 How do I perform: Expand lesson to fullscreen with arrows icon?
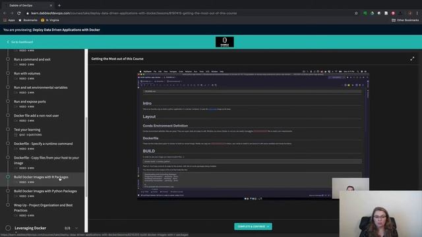coord(412,59)
